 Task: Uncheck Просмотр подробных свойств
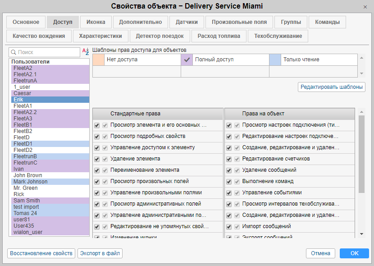97,136
